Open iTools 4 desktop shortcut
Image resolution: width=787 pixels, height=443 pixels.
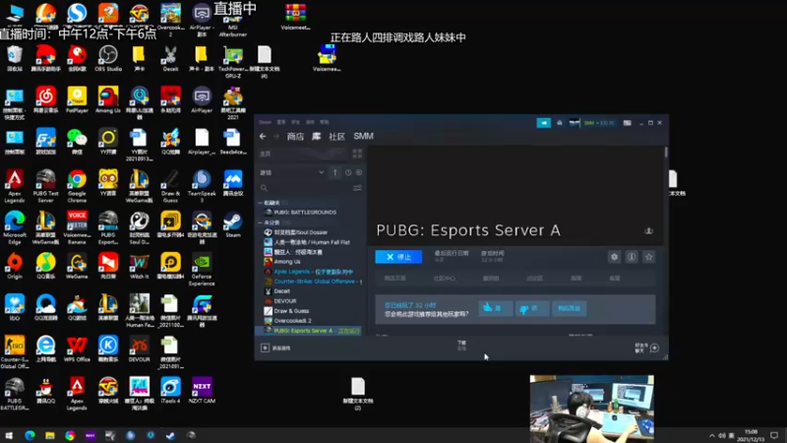(170, 390)
